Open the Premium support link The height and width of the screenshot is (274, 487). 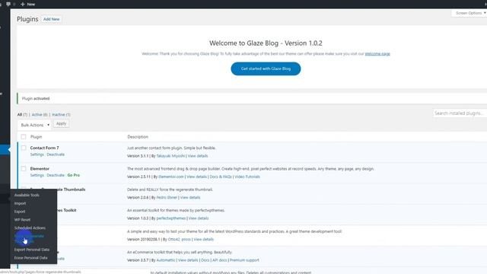(244, 260)
